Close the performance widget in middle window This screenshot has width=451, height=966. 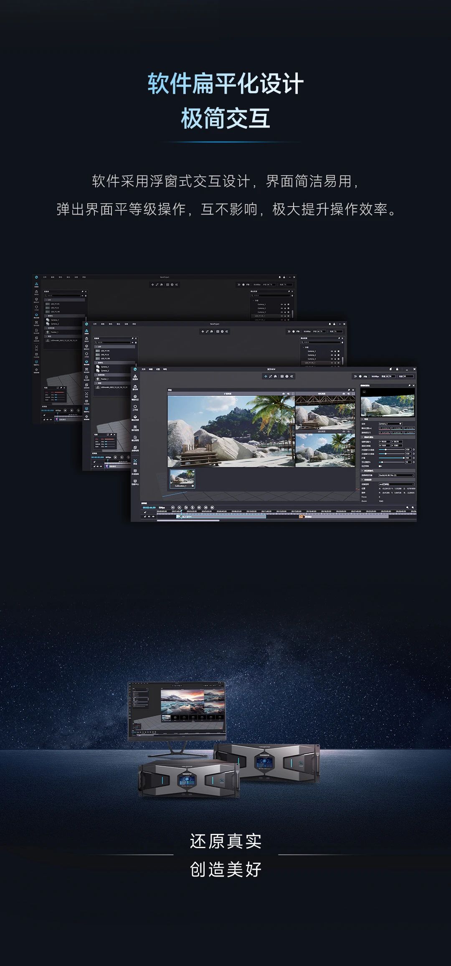[114, 434]
